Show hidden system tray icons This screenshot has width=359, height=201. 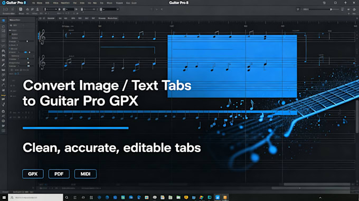(x=320, y=197)
